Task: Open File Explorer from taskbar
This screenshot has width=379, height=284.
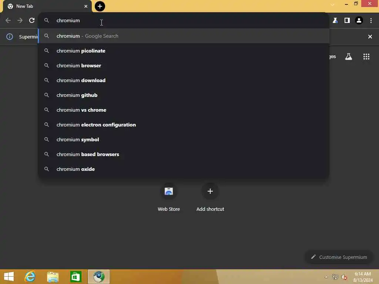Action: (x=53, y=277)
